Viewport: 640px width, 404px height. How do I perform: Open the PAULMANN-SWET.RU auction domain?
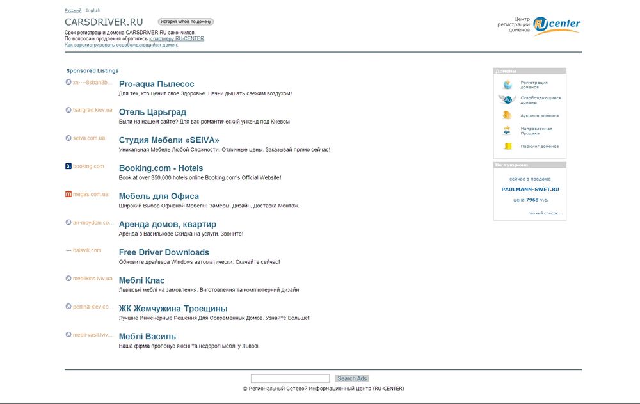click(x=530, y=190)
